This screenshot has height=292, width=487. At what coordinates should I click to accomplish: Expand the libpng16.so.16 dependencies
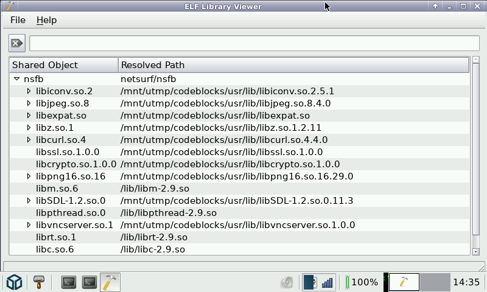29,176
